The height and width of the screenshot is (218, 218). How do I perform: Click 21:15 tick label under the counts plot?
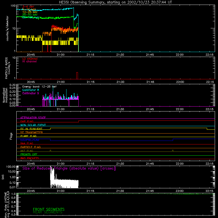pos(90,55)
